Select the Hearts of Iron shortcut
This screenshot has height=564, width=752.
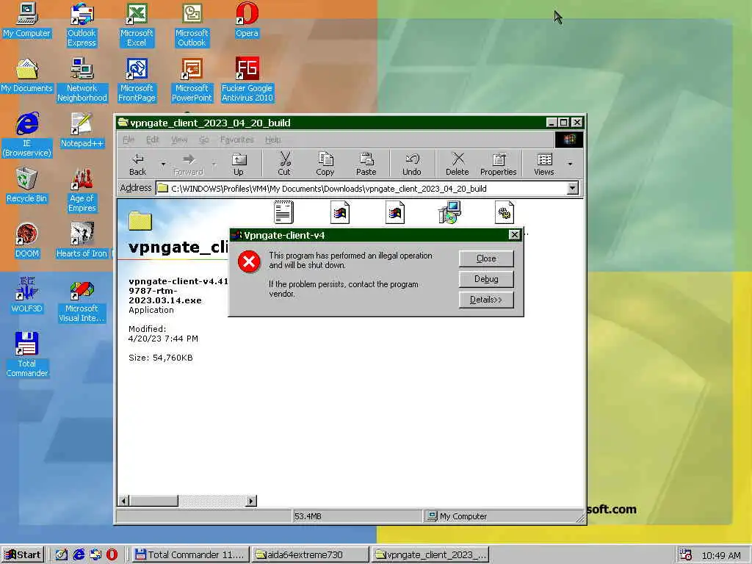pos(82,241)
